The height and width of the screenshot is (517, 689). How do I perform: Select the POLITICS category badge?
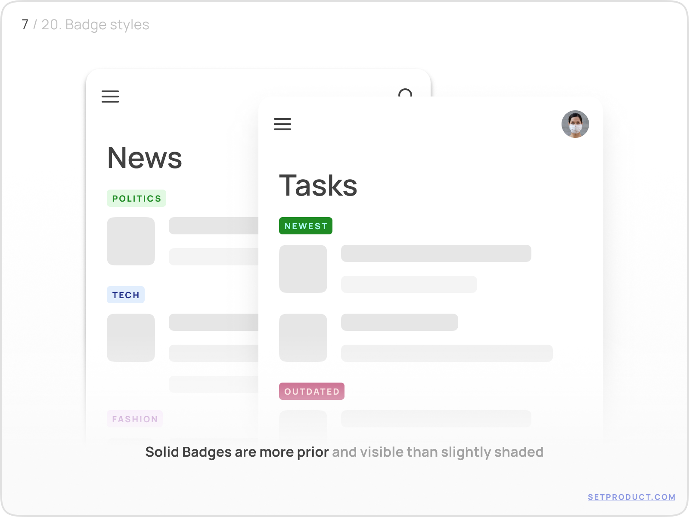(137, 198)
